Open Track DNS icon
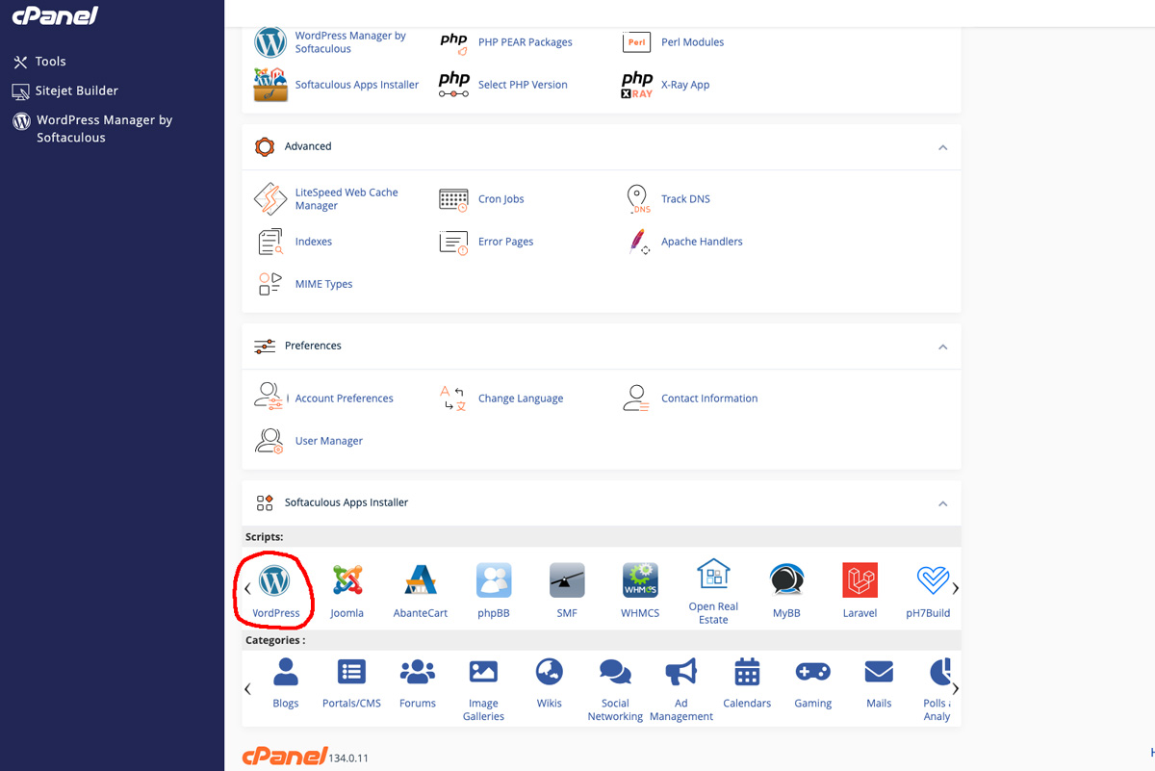Image resolution: width=1155 pixels, height=771 pixels. coord(638,199)
